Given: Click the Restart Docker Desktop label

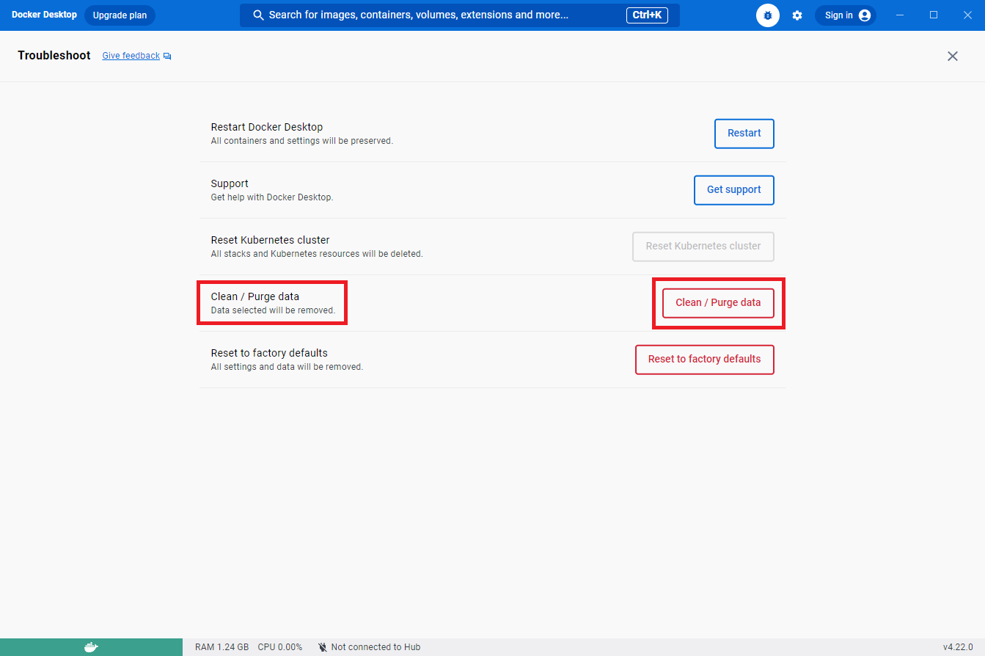Looking at the screenshot, I should pos(267,127).
